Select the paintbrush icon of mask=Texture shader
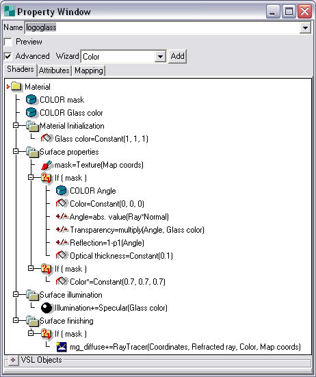The width and height of the screenshot is (316, 377). [x=47, y=165]
